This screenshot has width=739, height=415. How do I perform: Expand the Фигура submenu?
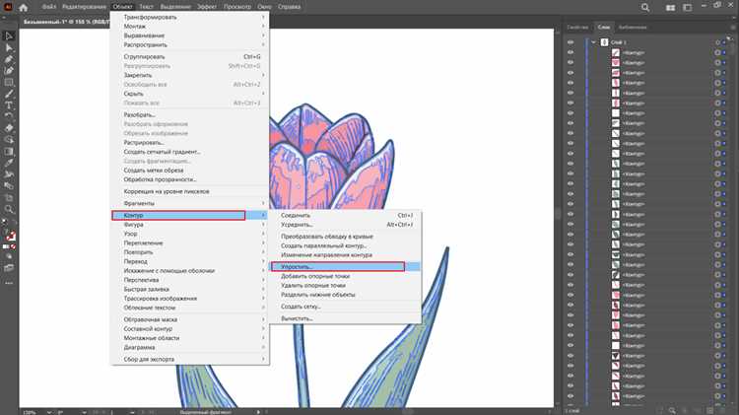click(190, 225)
